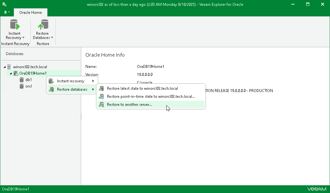Switch to the Oracle Home ribbon tab
Image resolution: width=330 pixels, height=193 pixels.
pyautogui.click(x=30, y=12)
